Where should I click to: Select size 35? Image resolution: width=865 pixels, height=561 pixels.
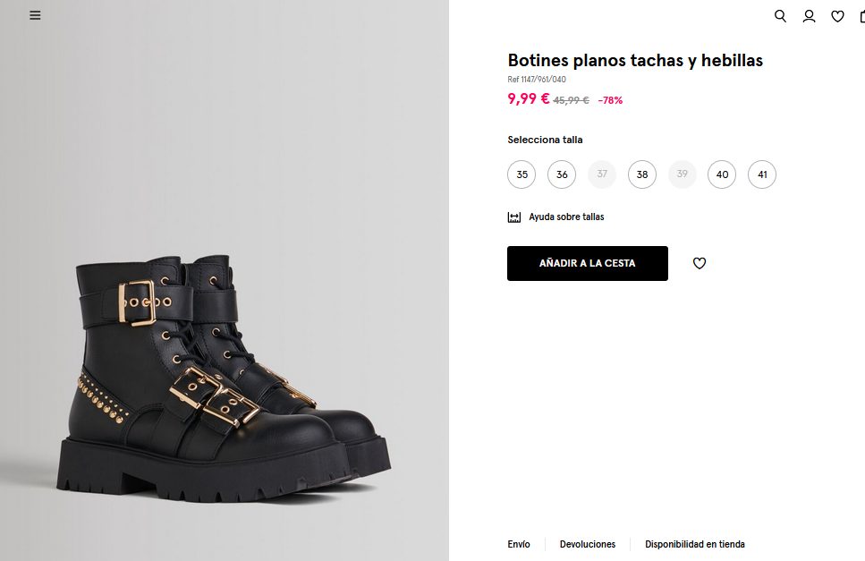click(522, 174)
